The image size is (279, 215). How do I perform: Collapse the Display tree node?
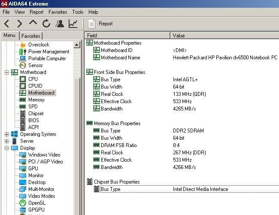[6, 148]
